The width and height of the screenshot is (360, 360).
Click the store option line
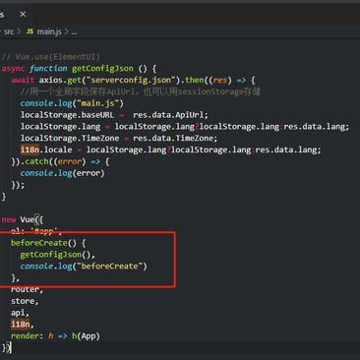(25, 301)
